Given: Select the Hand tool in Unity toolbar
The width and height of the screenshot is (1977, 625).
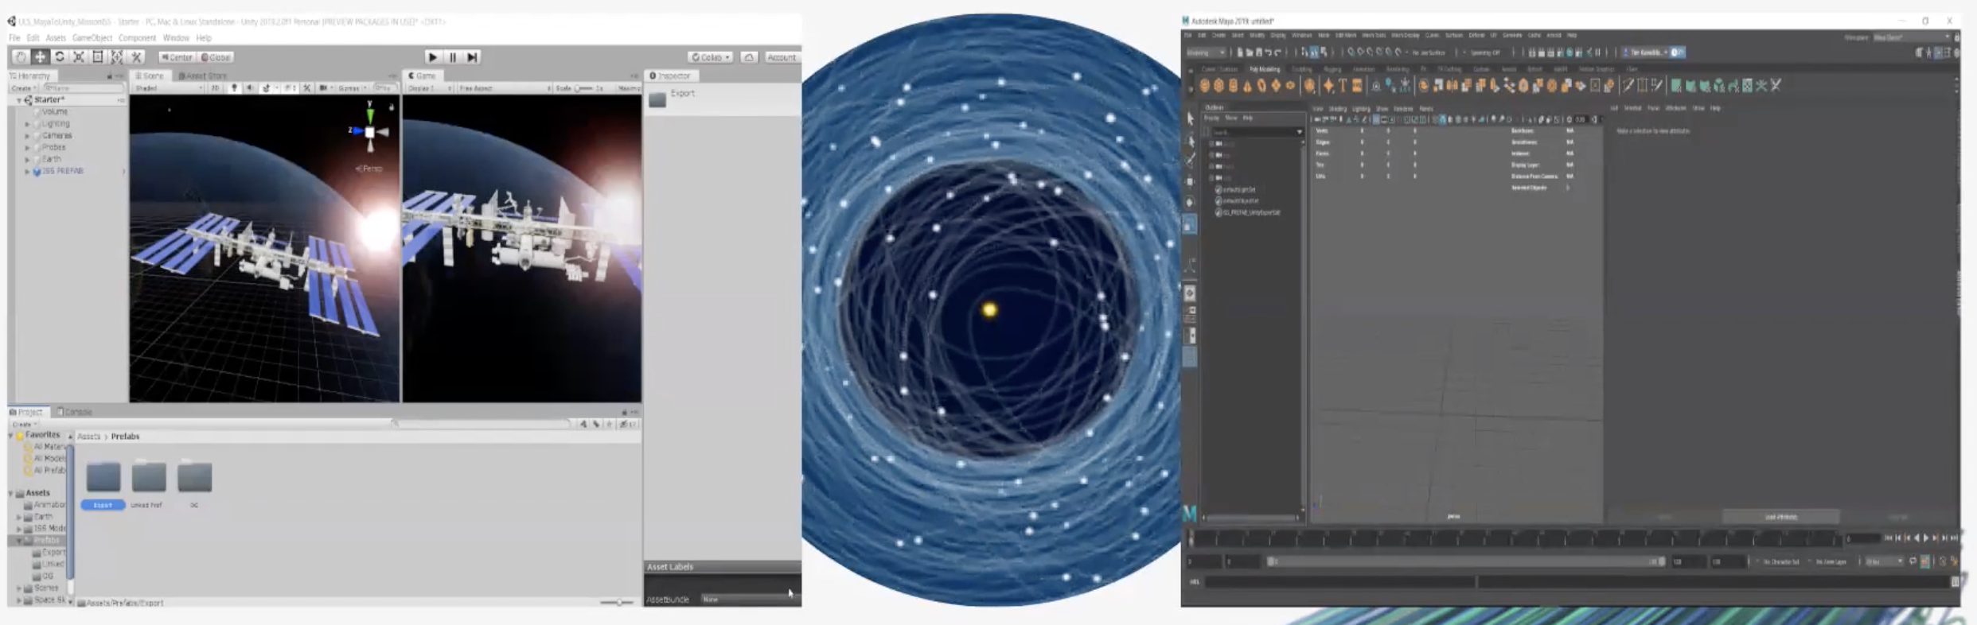Looking at the screenshot, I should (21, 57).
